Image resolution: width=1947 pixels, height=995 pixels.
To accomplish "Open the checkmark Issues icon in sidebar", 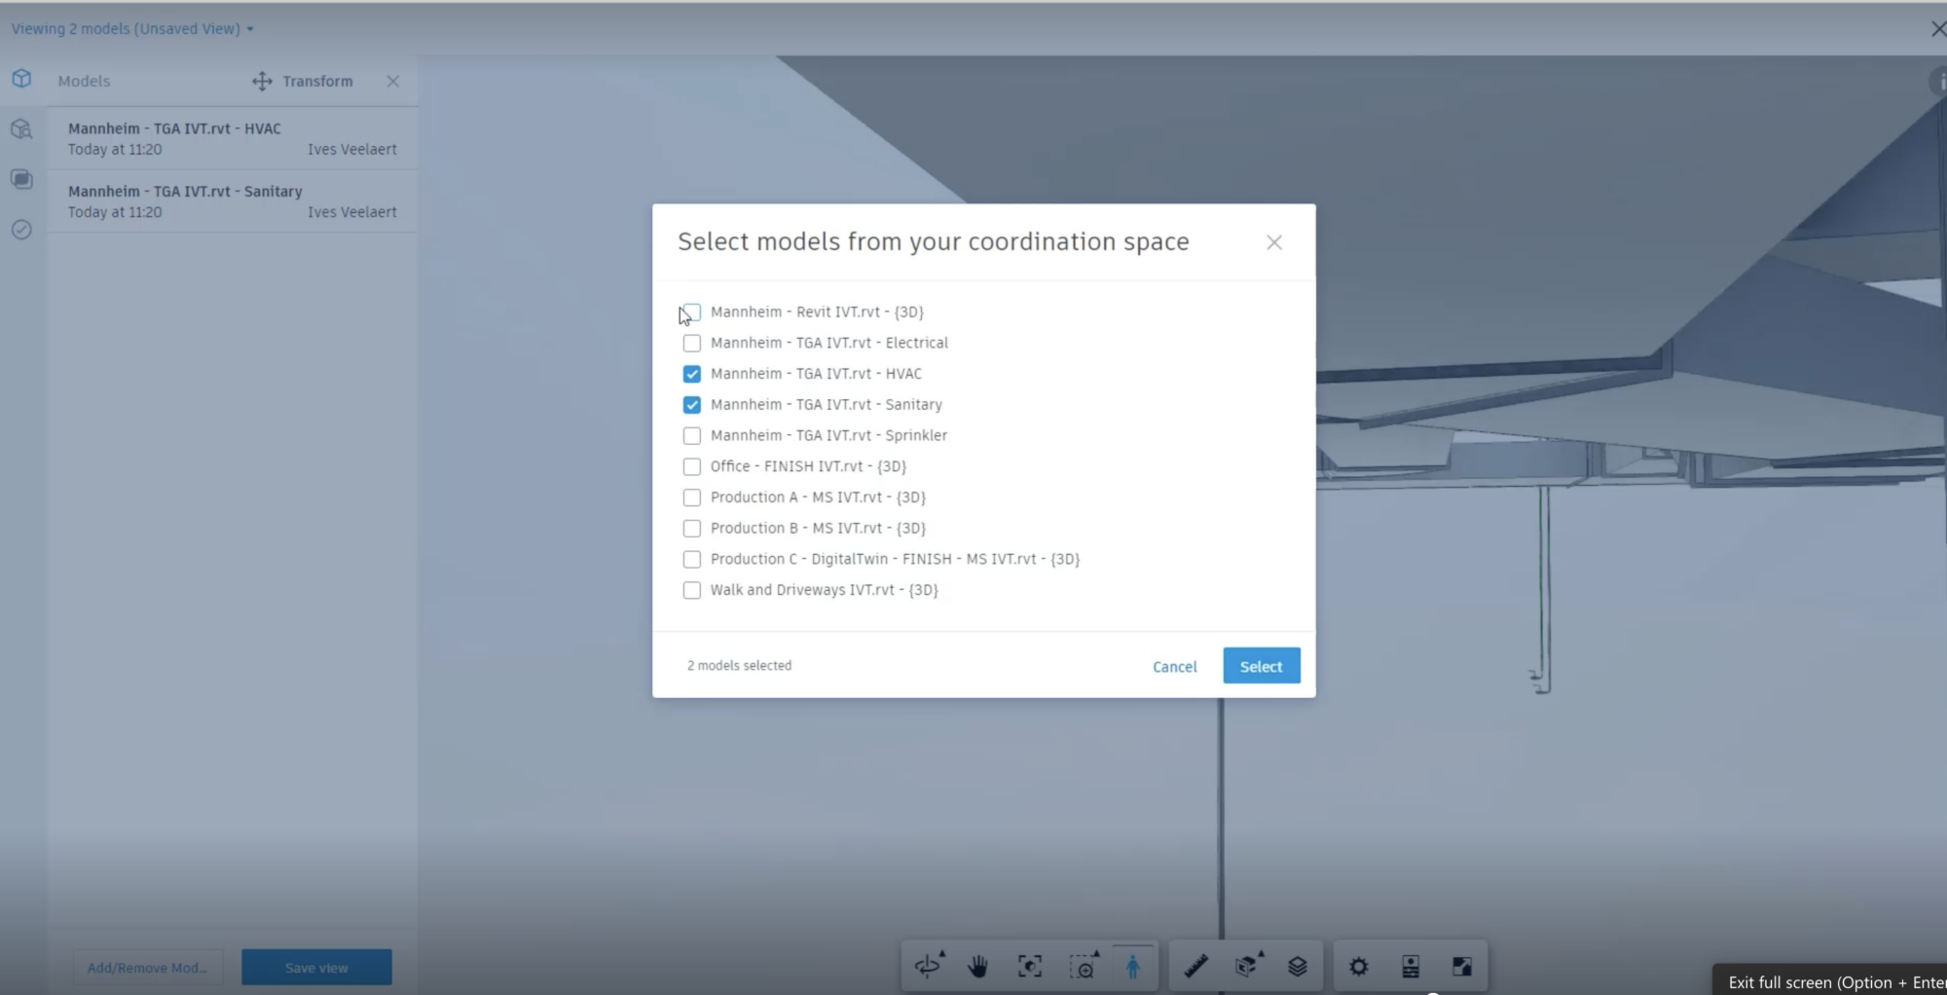I will coord(22,230).
